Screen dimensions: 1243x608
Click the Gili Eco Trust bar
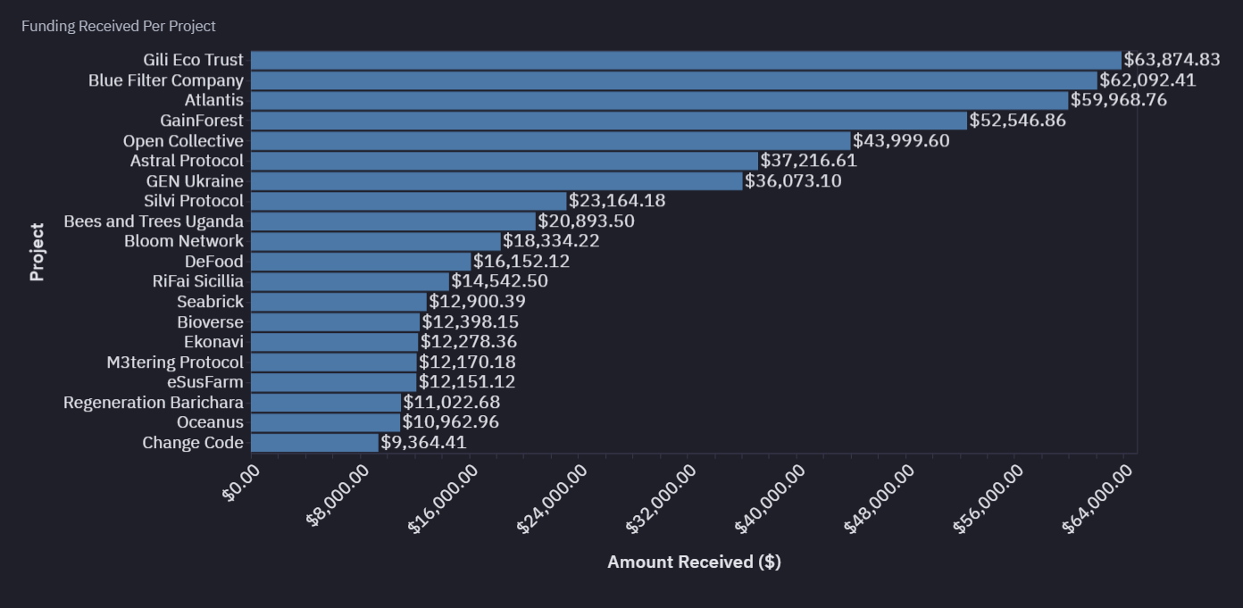coord(685,60)
